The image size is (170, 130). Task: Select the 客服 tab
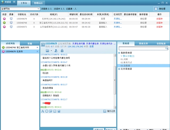30,44
